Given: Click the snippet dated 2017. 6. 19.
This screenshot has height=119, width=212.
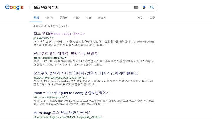Looking at the screenshot, I should pos(93,83).
